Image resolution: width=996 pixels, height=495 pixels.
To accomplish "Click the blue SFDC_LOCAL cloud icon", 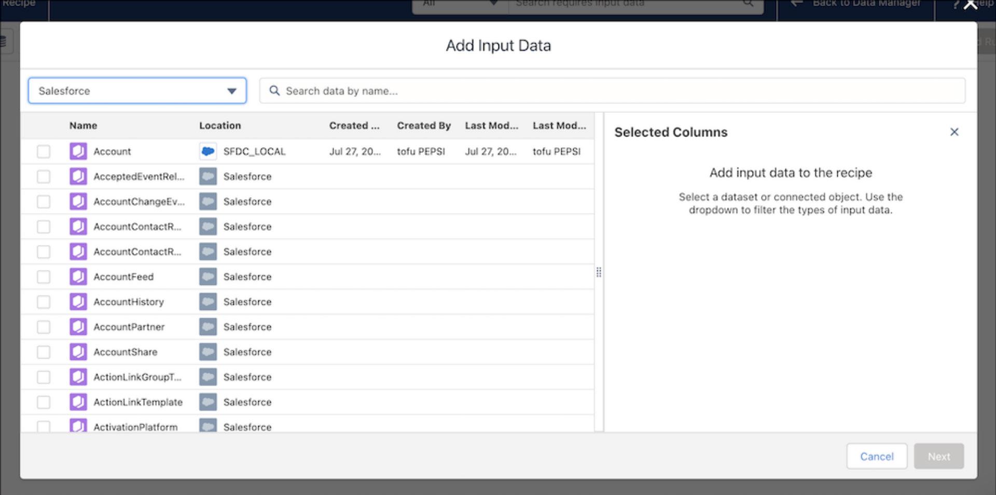I will (x=208, y=151).
